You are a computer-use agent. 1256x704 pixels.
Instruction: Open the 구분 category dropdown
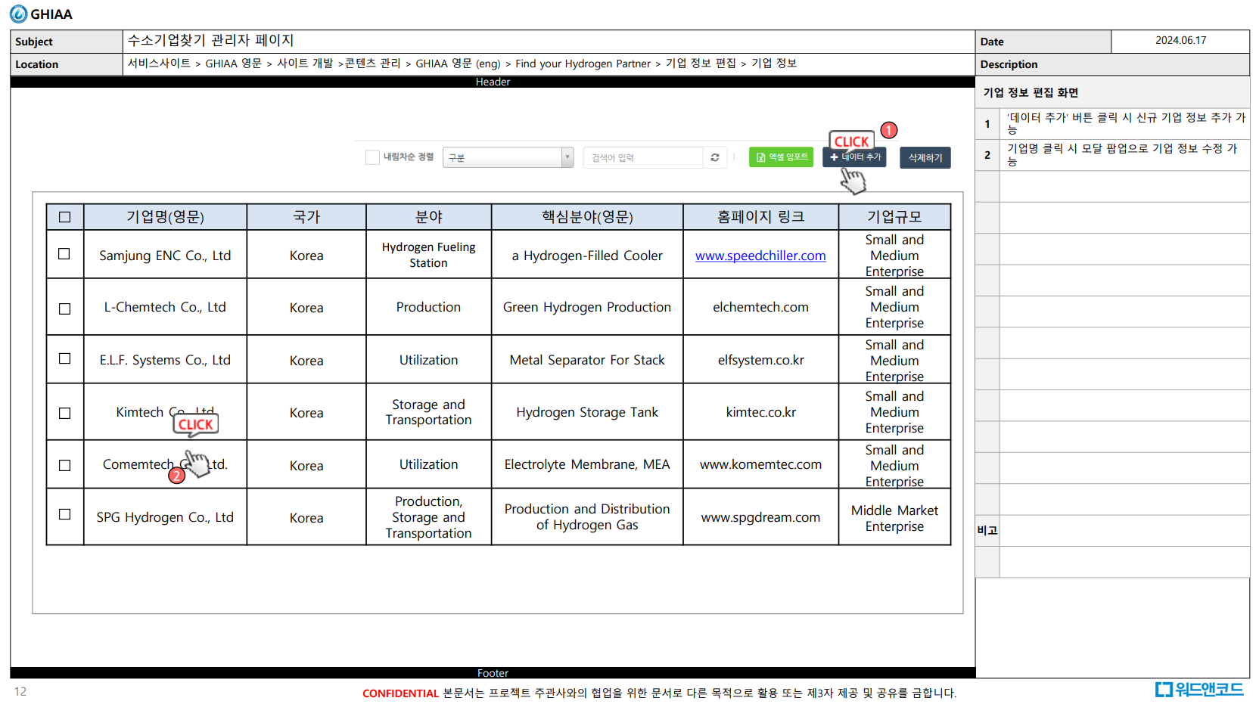tap(508, 157)
